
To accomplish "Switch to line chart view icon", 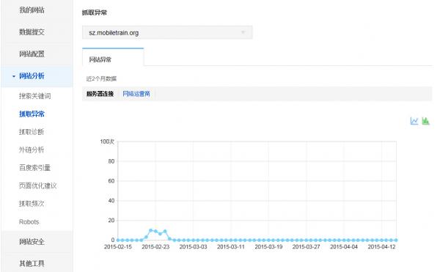I will [414, 121].
